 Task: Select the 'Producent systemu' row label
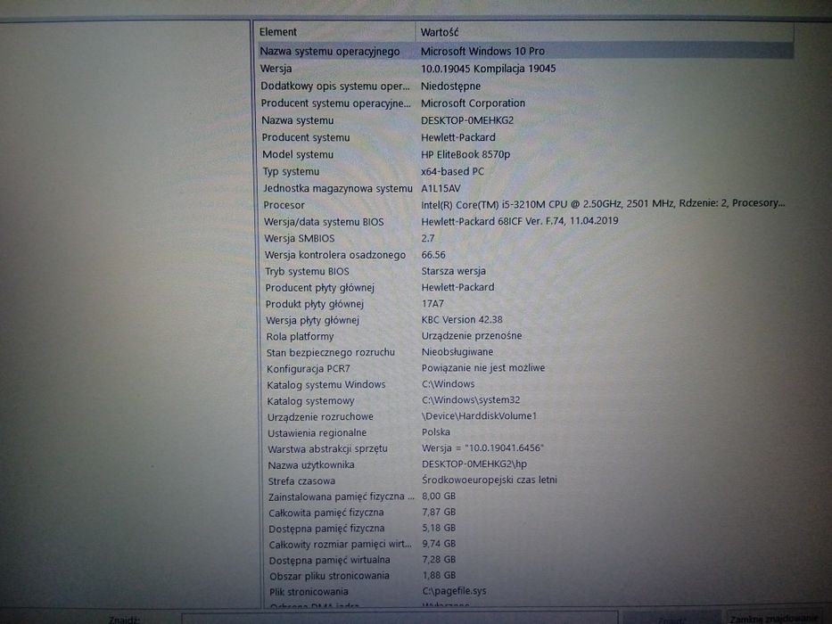tap(306, 137)
